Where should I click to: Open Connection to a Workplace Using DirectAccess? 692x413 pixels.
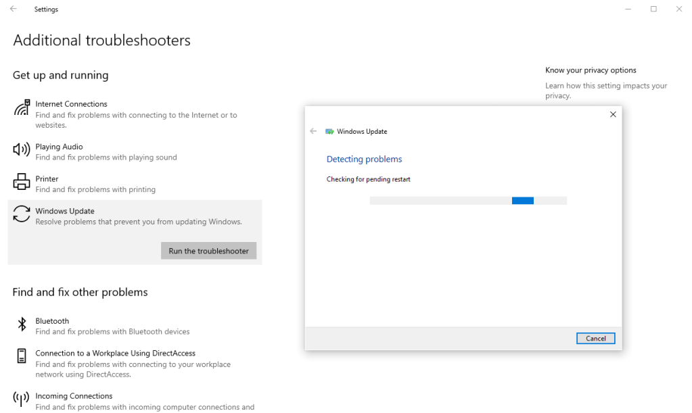coord(134,363)
